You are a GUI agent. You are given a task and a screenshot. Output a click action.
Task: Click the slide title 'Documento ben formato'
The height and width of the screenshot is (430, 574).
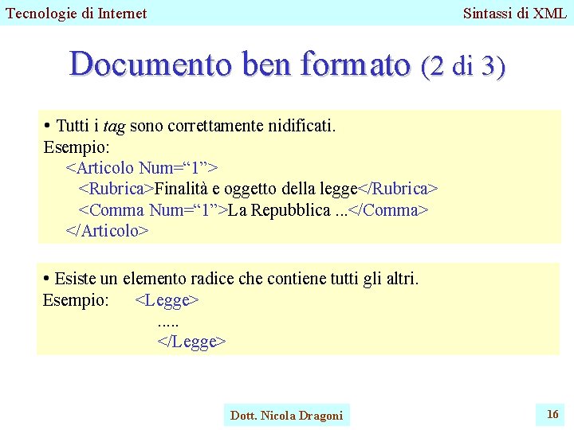tap(239, 64)
